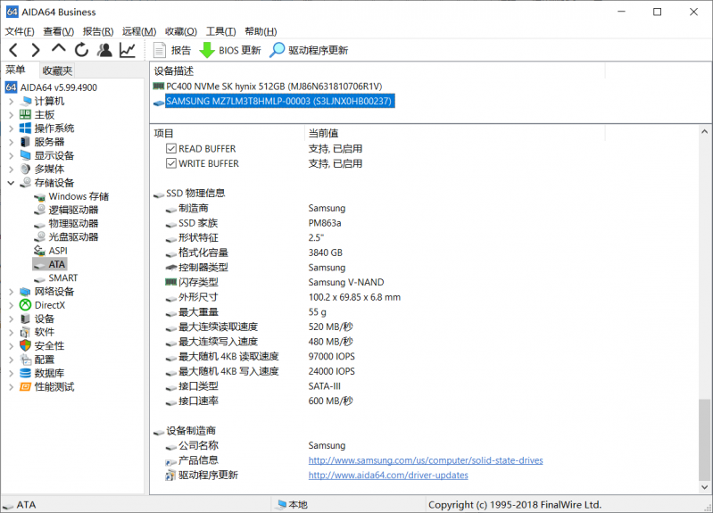Expand the 软件 tree node
Viewport: 713px width, 513px height.
point(11,333)
